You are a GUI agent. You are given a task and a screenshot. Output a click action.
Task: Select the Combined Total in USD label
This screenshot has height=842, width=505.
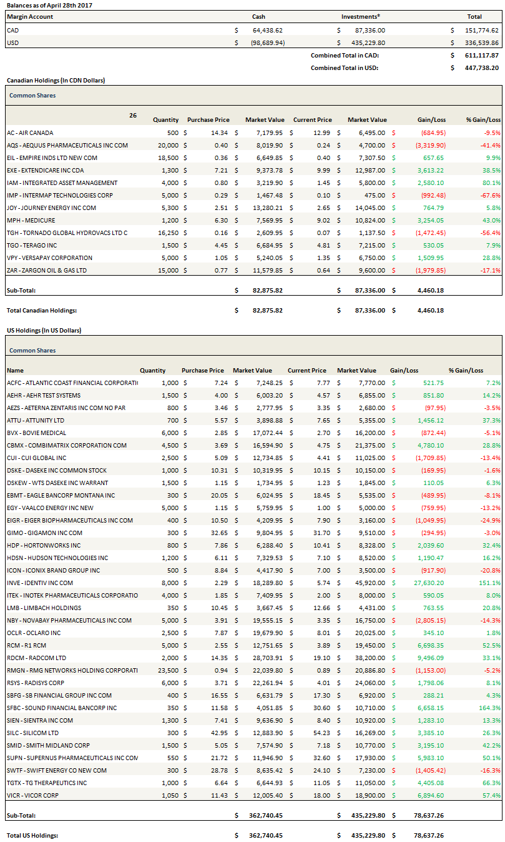tap(345, 68)
